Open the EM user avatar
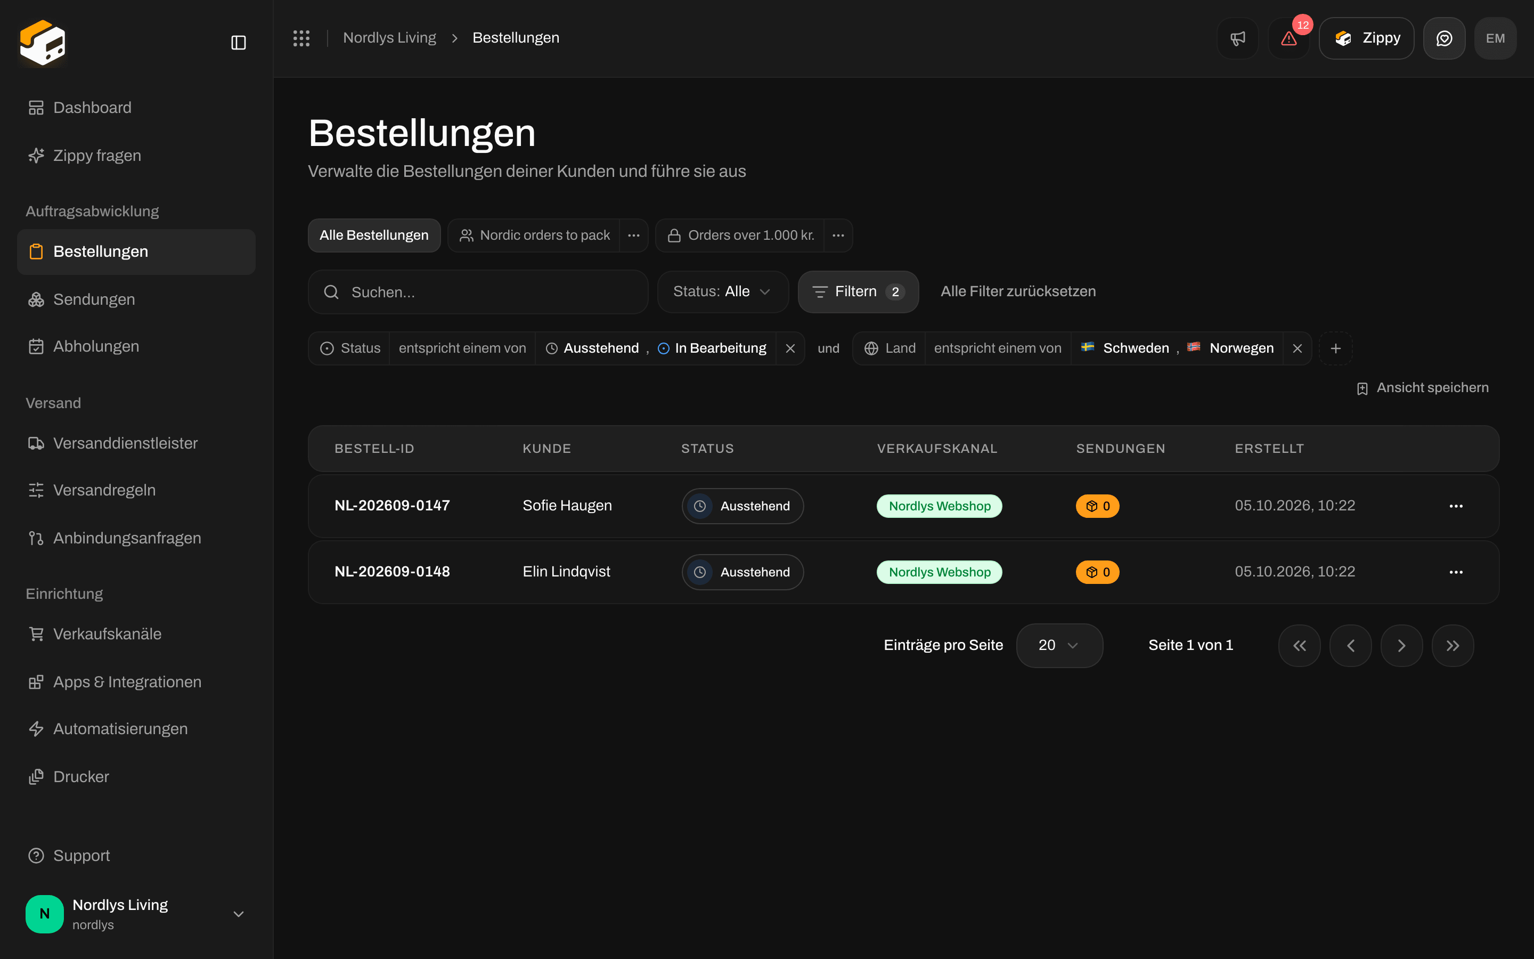Image resolution: width=1534 pixels, height=959 pixels. (x=1495, y=38)
